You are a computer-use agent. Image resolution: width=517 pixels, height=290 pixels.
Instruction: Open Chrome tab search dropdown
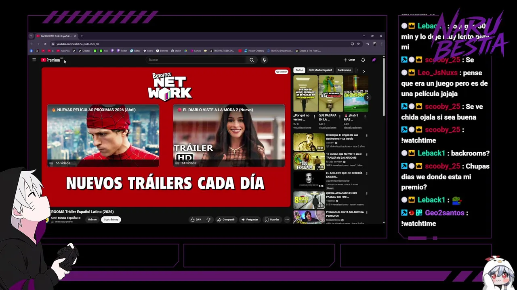pos(31,36)
